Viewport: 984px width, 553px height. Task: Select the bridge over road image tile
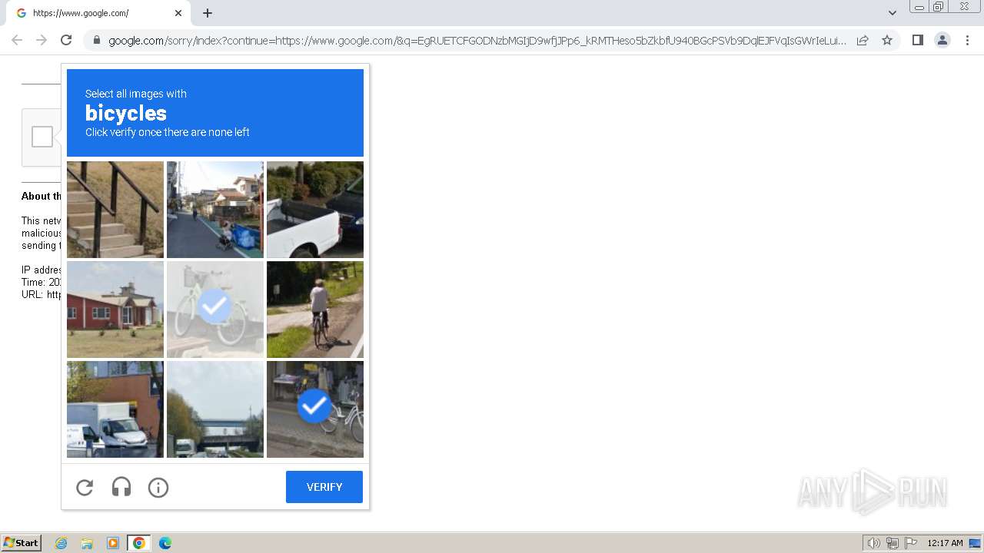click(215, 409)
